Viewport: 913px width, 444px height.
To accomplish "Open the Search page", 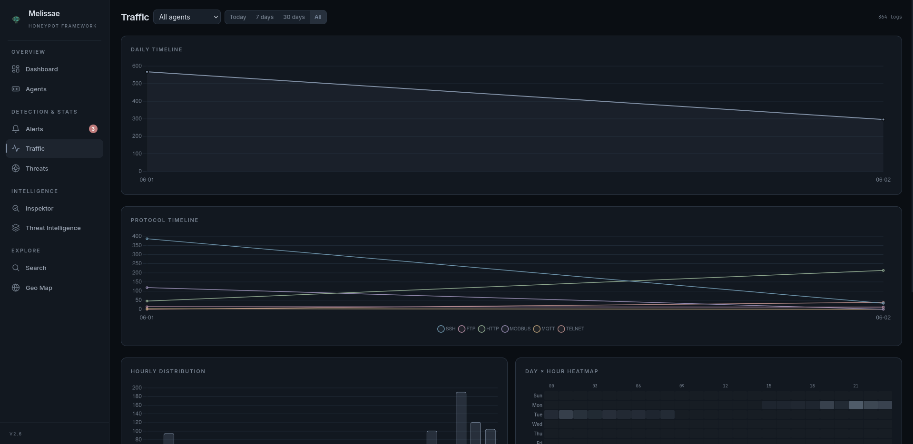I will [55, 268].
